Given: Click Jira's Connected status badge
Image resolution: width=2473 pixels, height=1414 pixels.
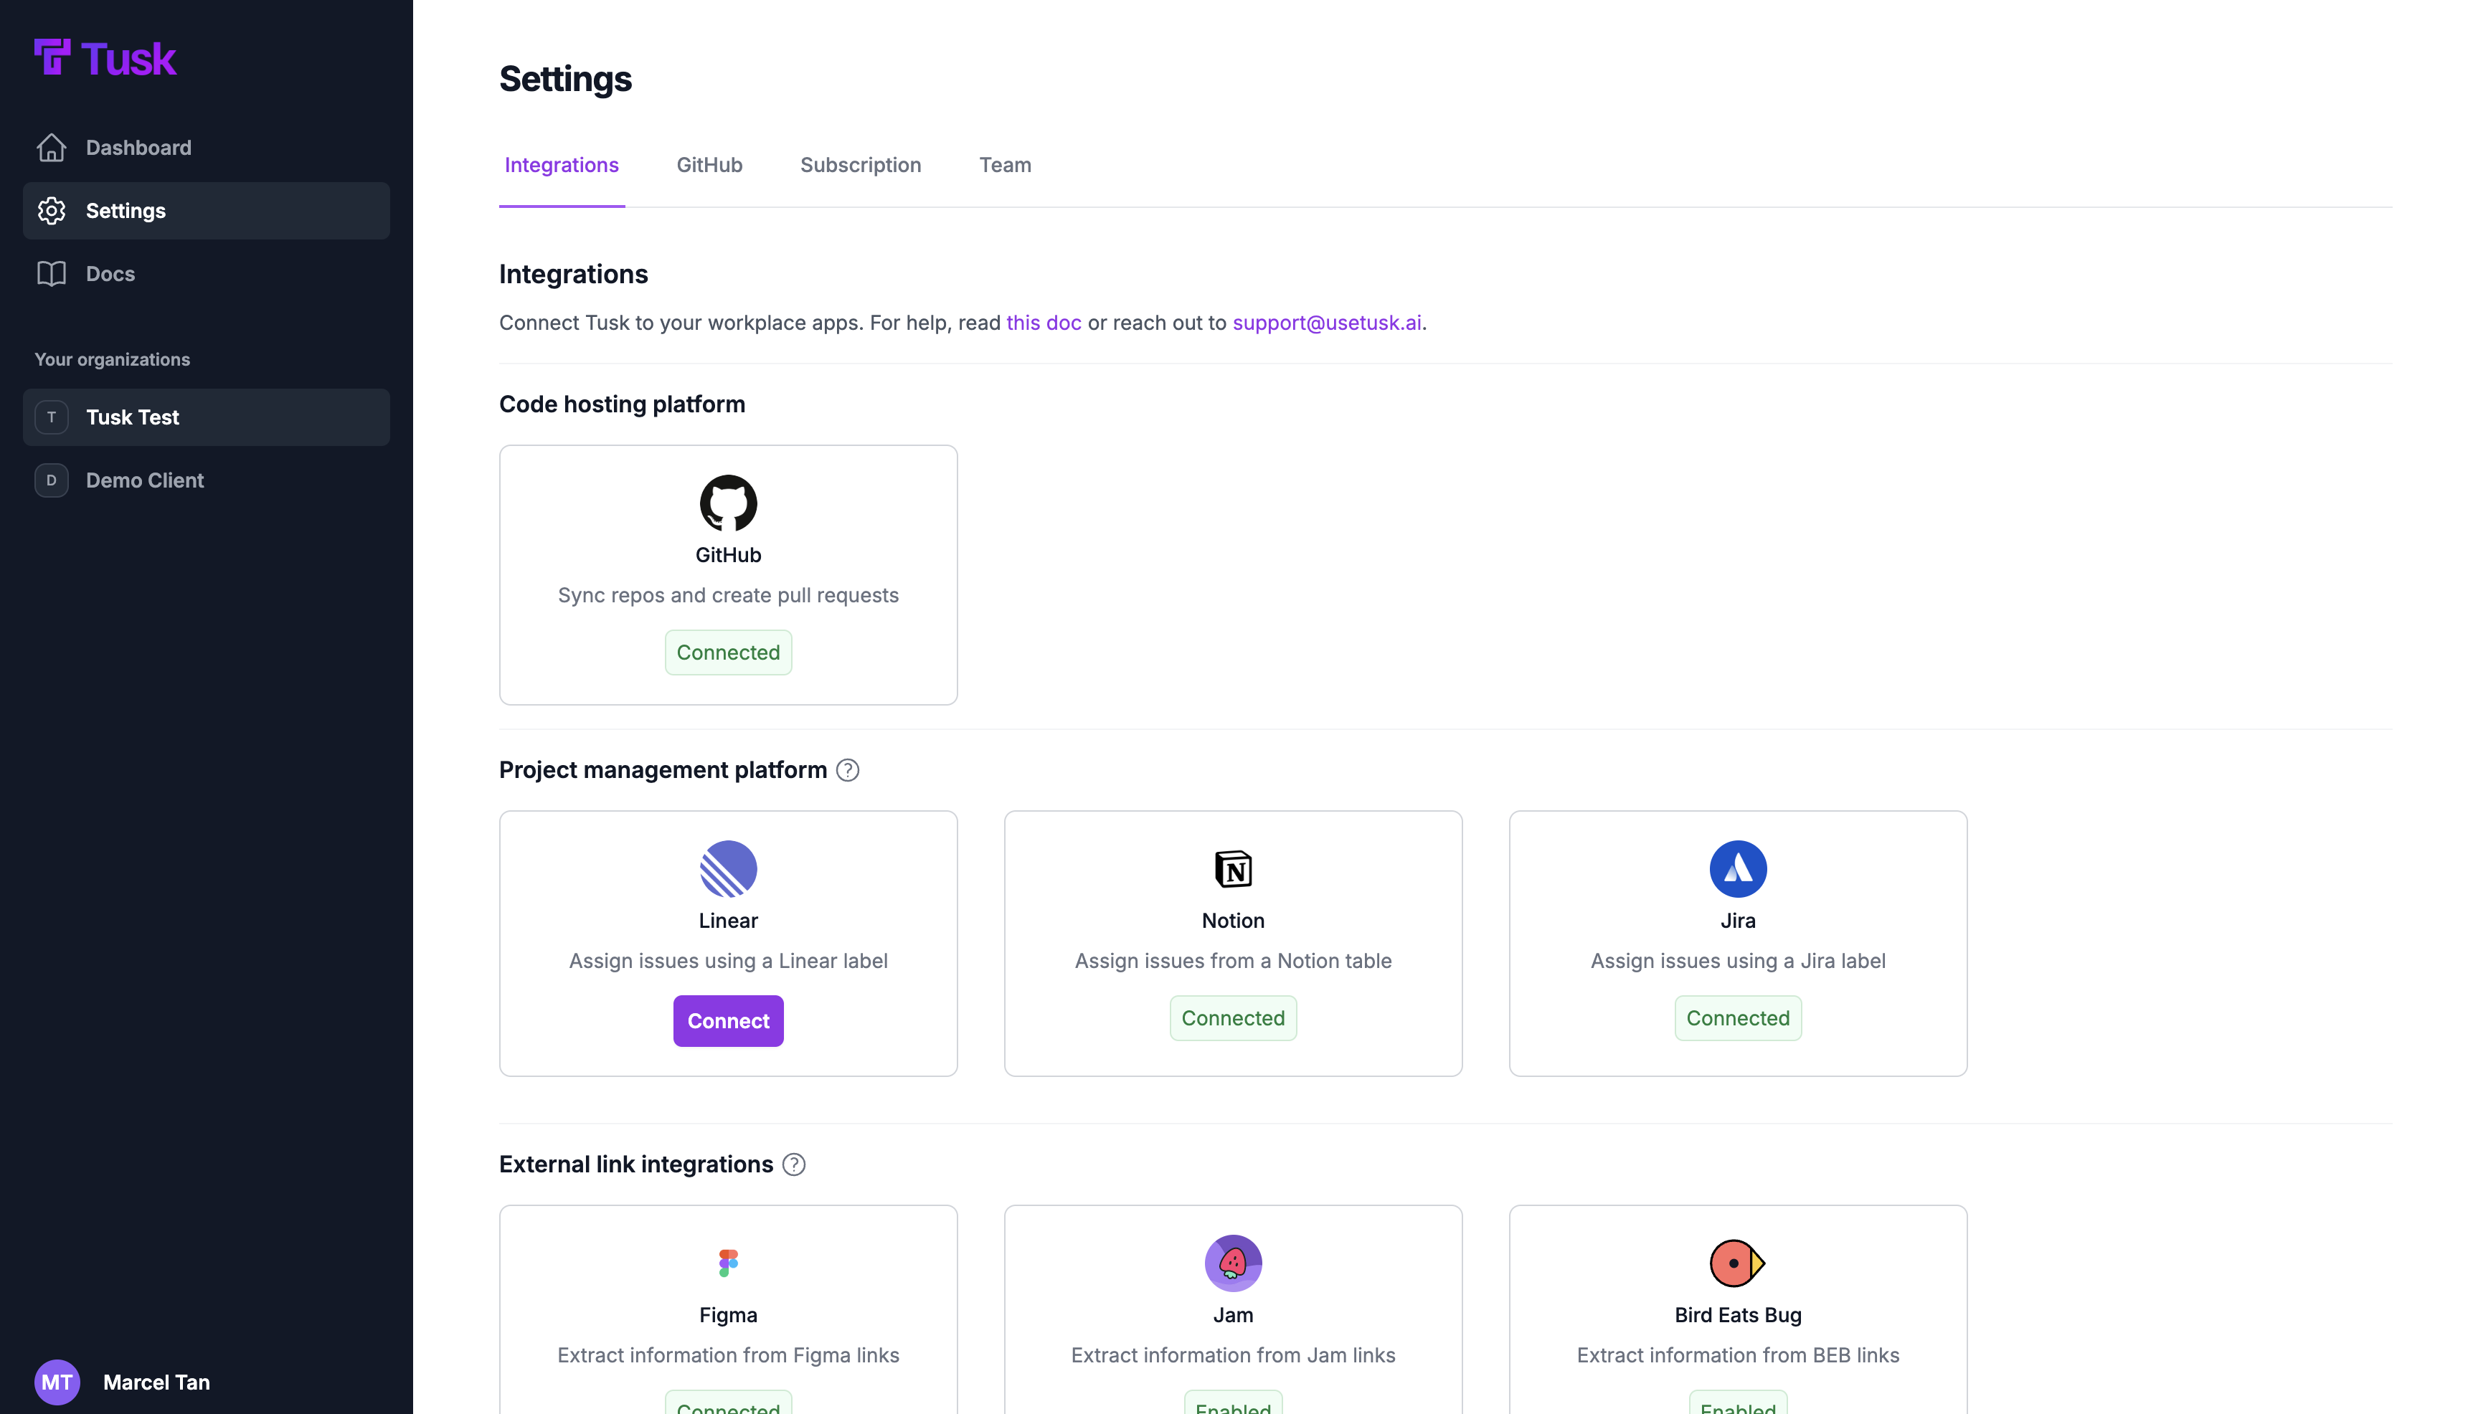Looking at the screenshot, I should pyautogui.click(x=1738, y=1017).
